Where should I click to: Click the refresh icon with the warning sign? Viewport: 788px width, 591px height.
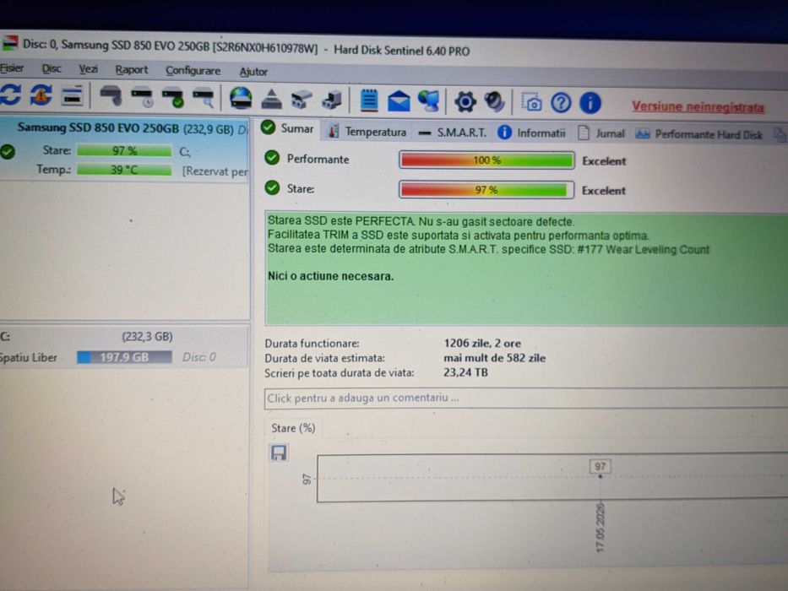coord(41,95)
